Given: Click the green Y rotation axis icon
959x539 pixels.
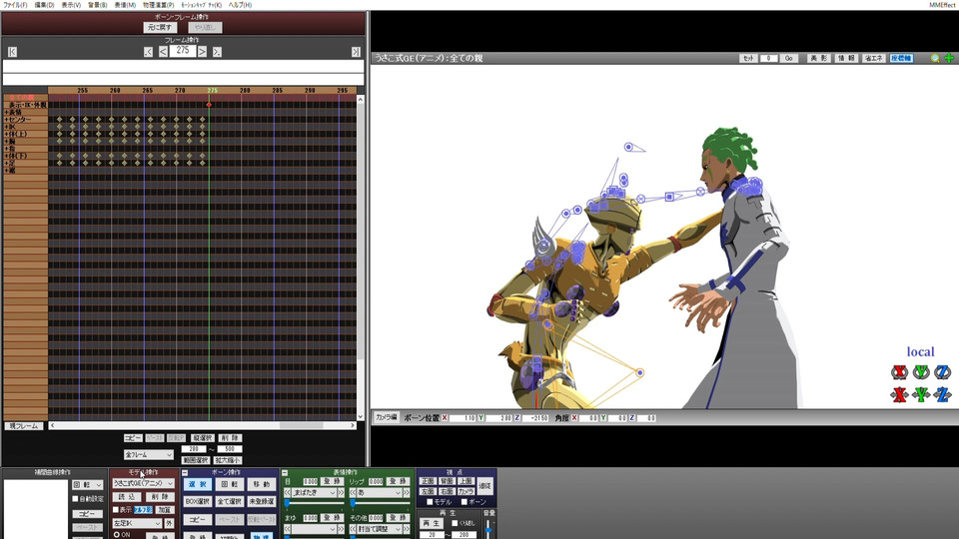Looking at the screenshot, I should [x=921, y=371].
